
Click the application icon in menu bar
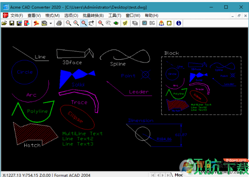coord(5,16)
